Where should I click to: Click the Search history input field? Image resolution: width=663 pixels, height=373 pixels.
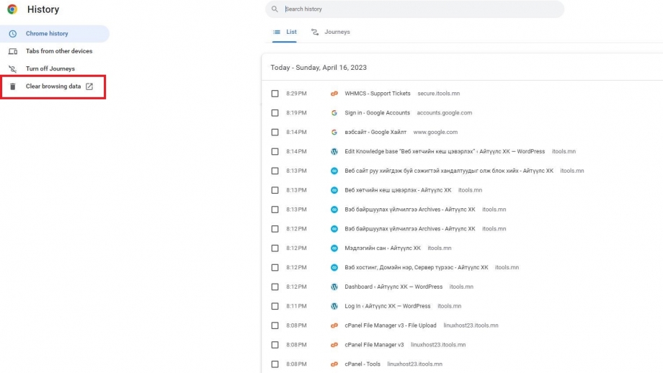[414, 9]
